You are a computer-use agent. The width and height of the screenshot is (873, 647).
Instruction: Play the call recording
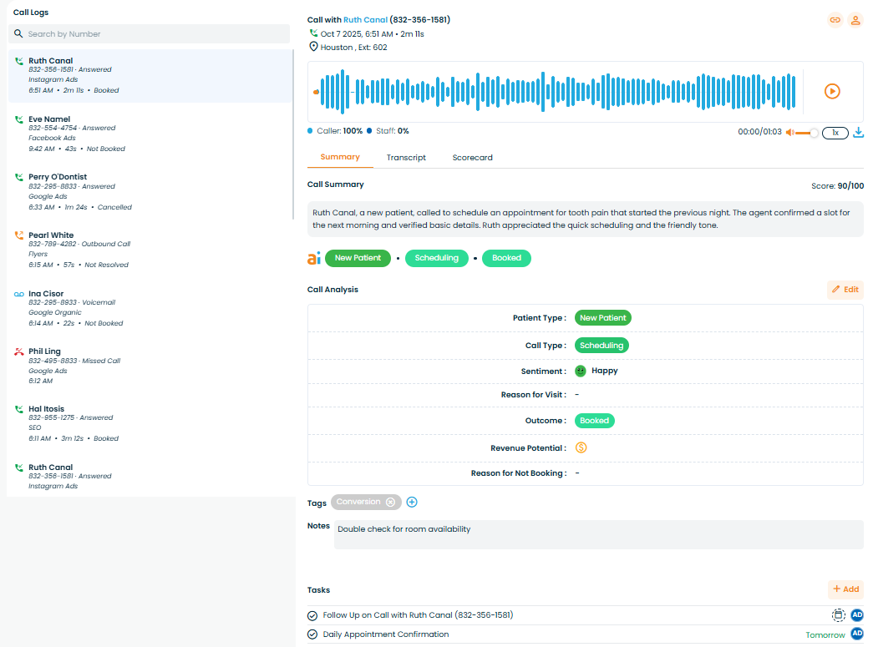[x=832, y=92]
